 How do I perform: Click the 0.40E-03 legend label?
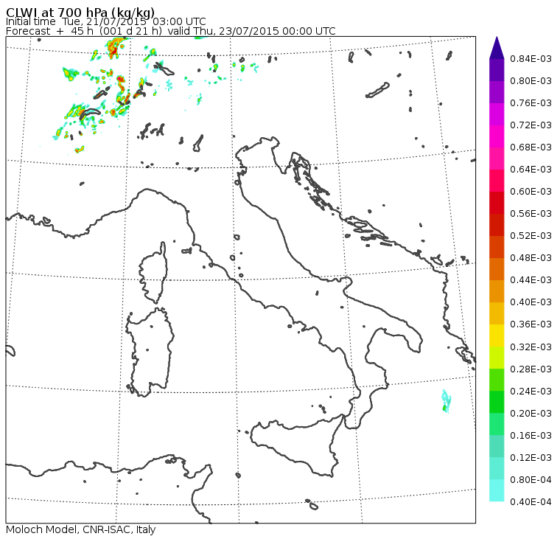531,302
